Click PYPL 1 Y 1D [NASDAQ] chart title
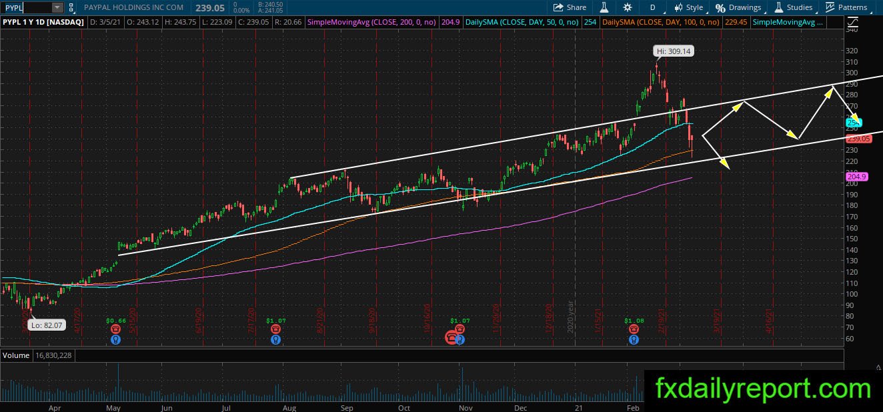 (43, 22)
